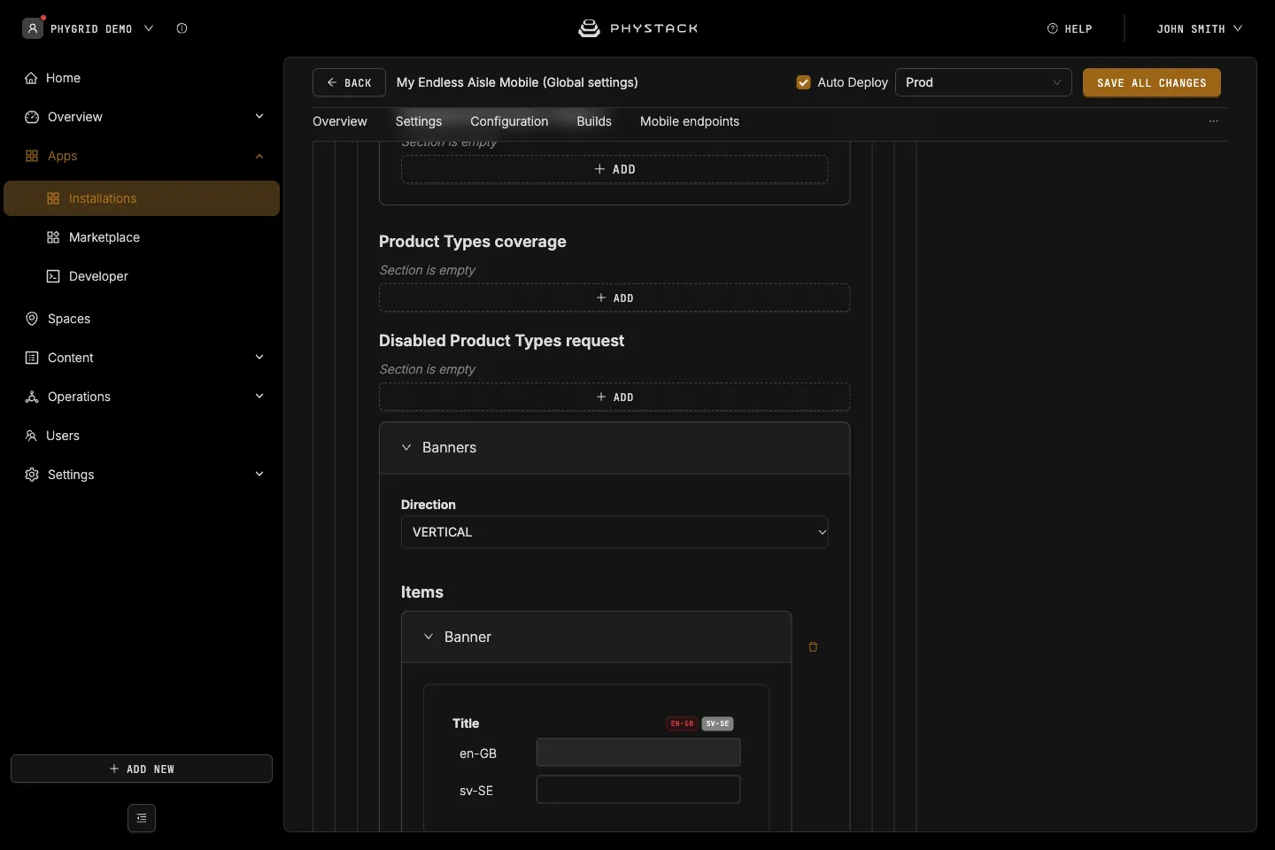Click the Phygrid Demo tenant avatar

tap(33, 28)
